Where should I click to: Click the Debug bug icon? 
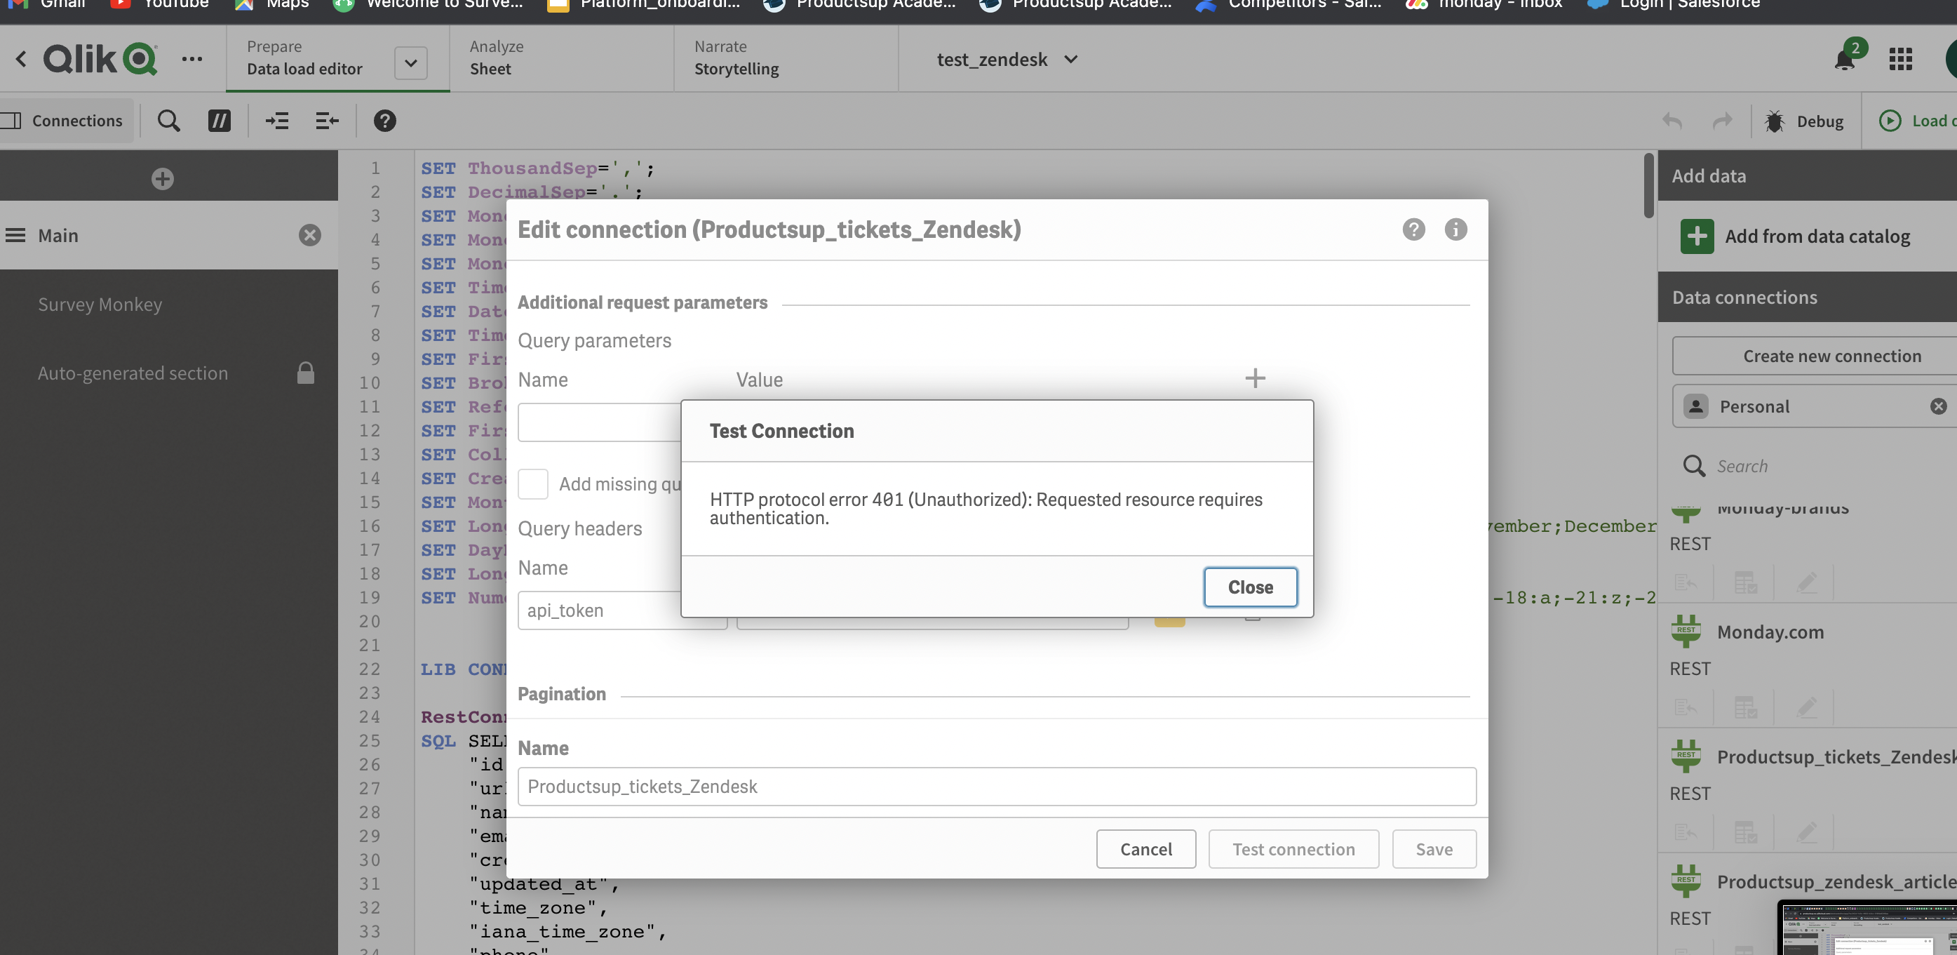point(1775,121)
